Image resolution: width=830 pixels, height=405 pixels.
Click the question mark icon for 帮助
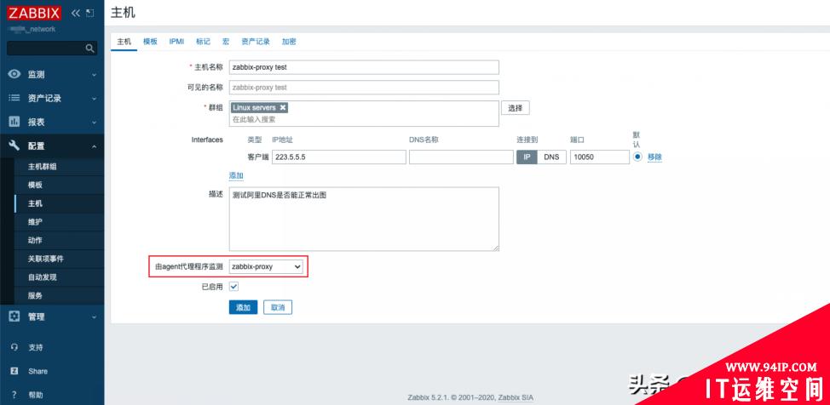[x=14, y=395]
